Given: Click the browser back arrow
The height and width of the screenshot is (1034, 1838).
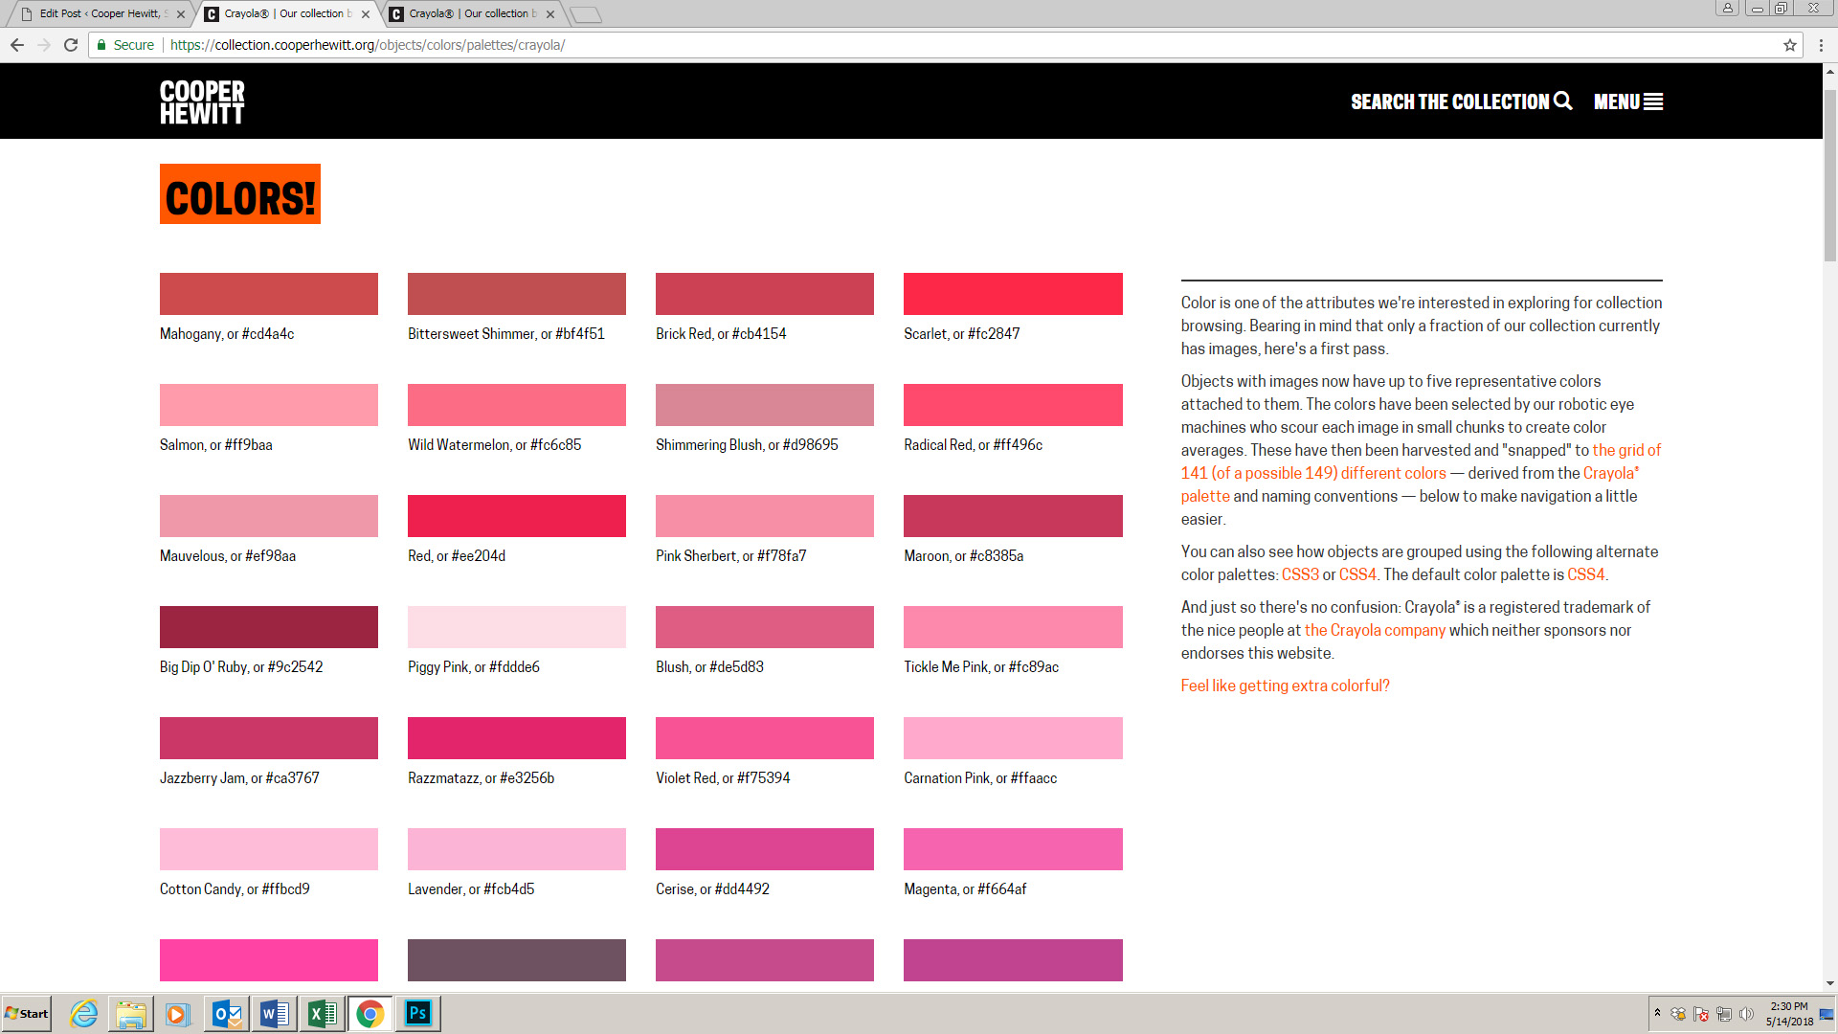Looking at the screenshot, I should pyautogui.click(x=17, y=45).
